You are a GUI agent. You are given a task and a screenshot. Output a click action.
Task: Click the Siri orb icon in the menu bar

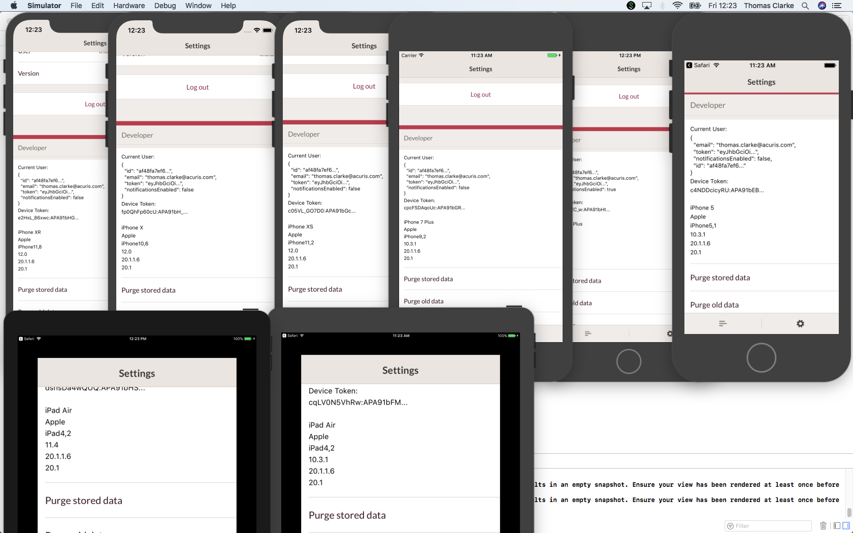(822, 6)
